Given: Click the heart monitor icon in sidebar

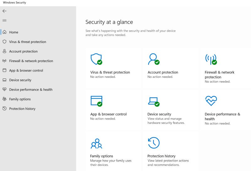Looking at the screenshot, I should tap(4, 89).
